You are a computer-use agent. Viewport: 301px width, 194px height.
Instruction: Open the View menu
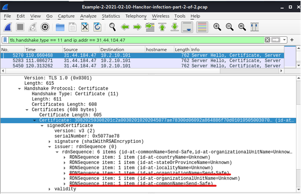click(x=35, y=16)
